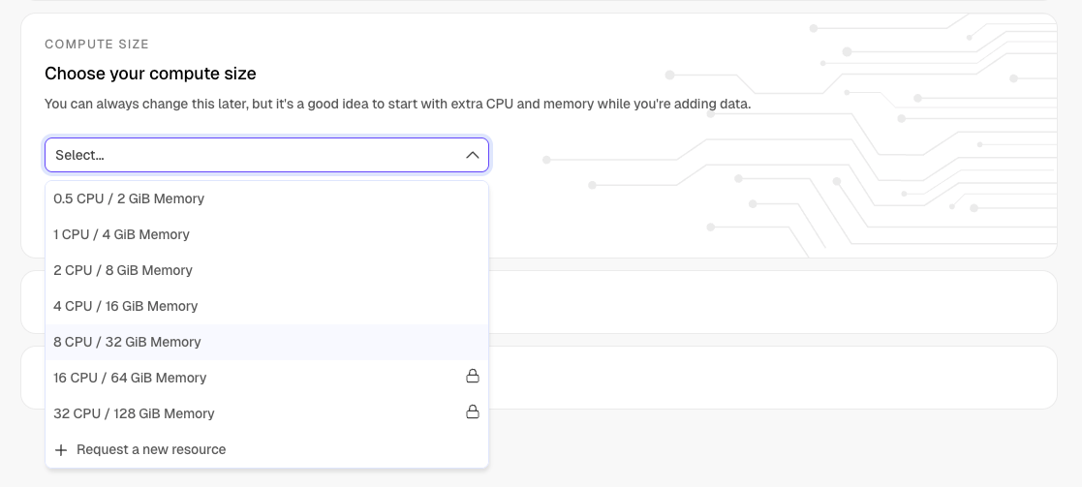Click the lock icon on 32 CPU option

(x=473, y=411)
